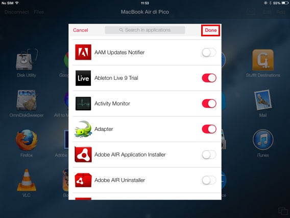Tap the Adobe AIR Uninstaller box icon
290x218 pixels.
click(x=83, y=180)
